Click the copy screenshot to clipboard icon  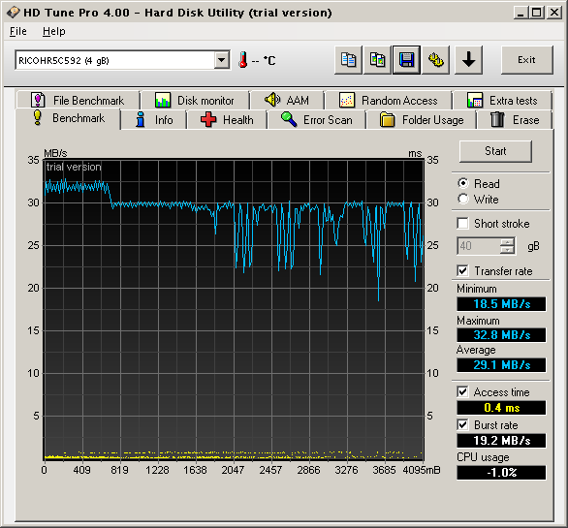click(377, 60)
